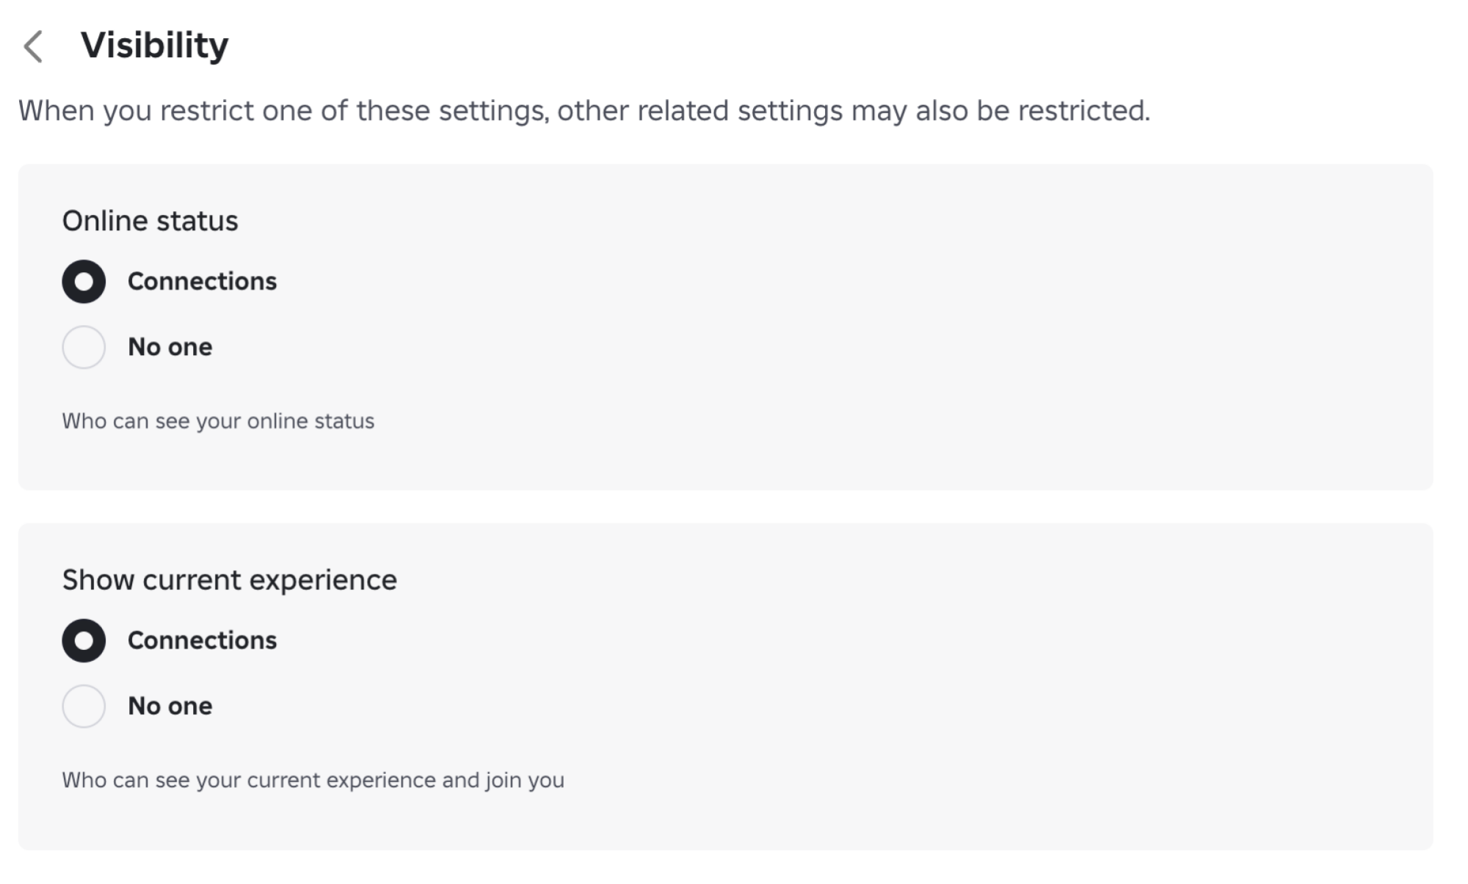The image size is (1468, 884).
Task: Select Connections radio button for Online status
Action: click(84, 282)
